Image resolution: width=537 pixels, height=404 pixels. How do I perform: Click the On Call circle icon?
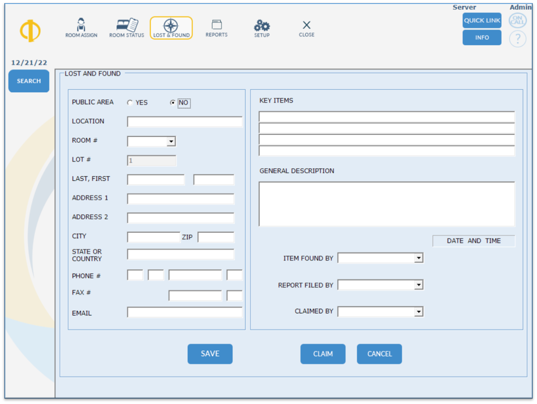click(x=517, y=20)
